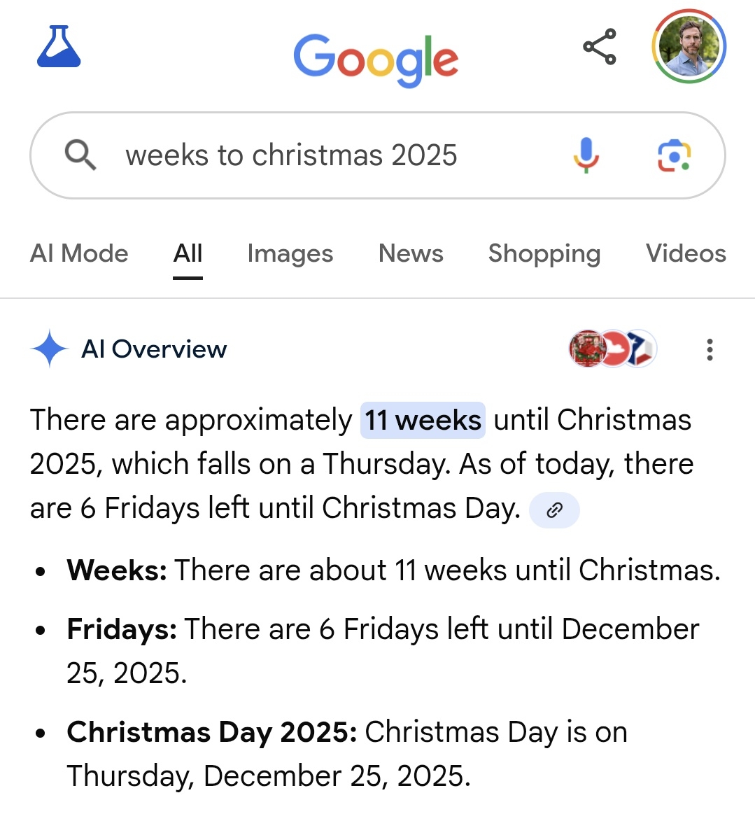Open the account profile picture

click(x=689, y=47)
